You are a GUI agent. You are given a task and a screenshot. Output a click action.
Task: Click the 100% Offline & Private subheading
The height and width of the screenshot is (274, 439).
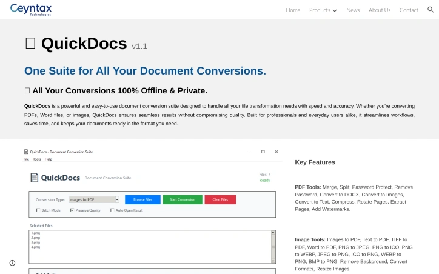coord(120,91)
